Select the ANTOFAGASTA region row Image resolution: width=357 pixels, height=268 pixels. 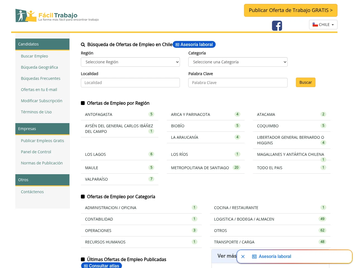pyautogui.click(x=120, y=114)
